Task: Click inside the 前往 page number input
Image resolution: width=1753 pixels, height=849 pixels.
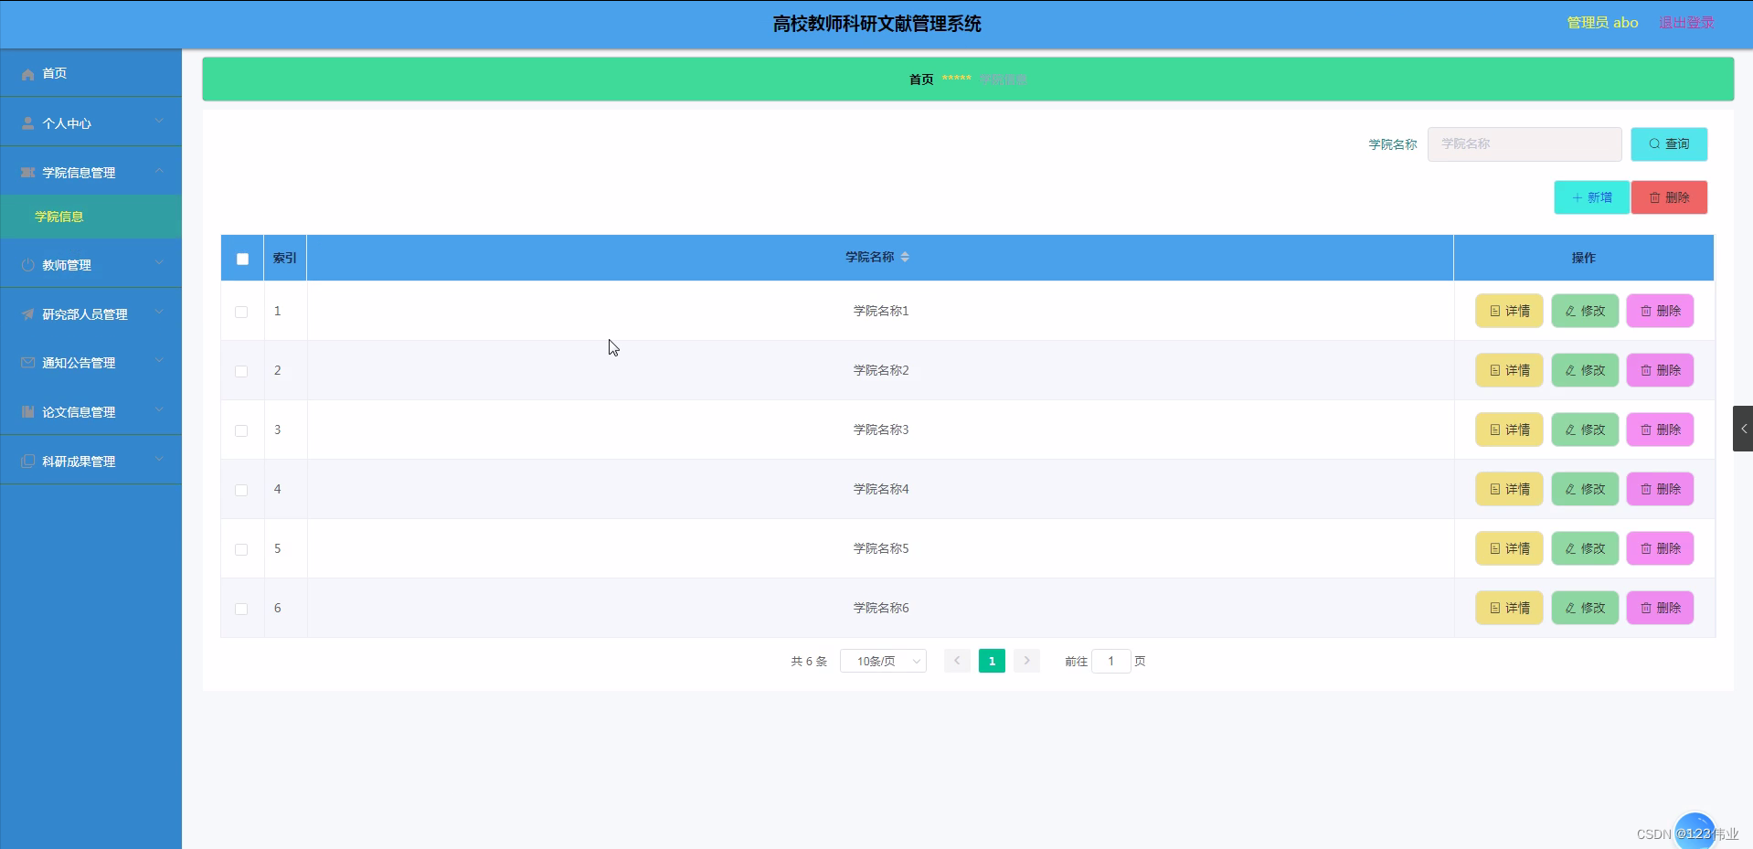Action: 1110,660
